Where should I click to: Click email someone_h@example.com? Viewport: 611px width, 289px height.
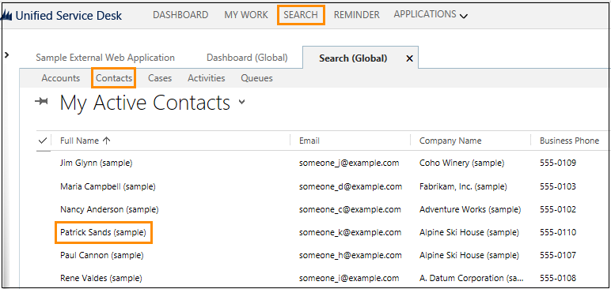350,255
